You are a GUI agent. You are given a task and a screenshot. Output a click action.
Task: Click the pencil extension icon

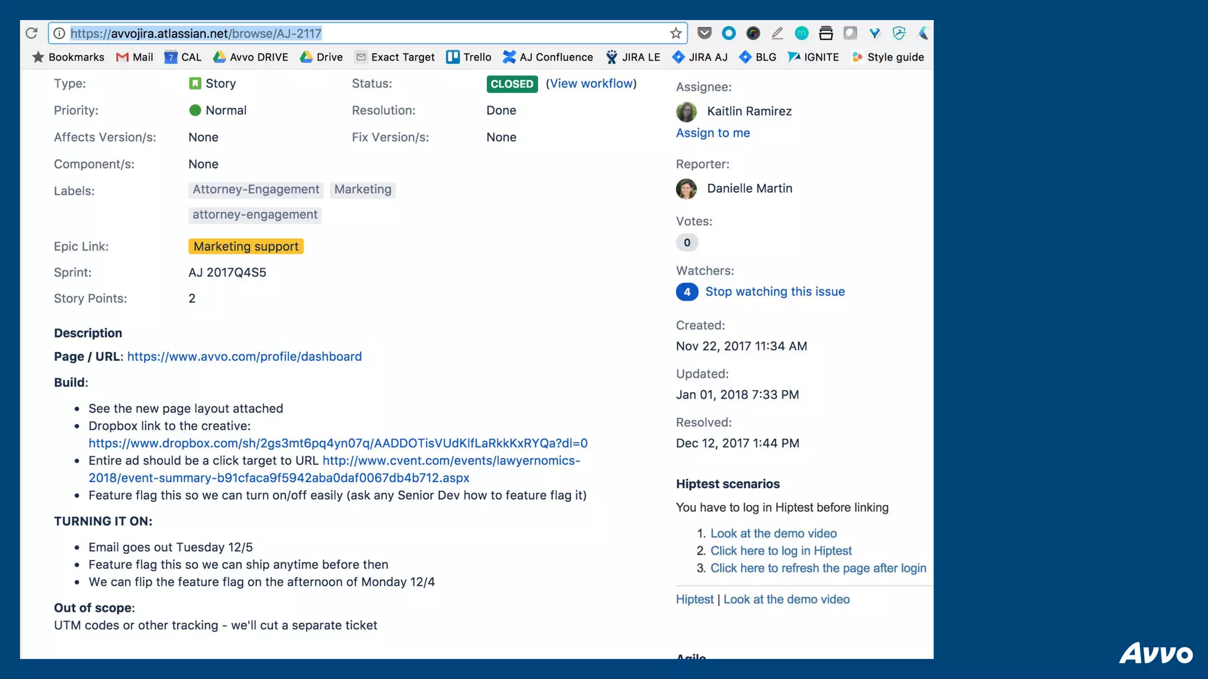point(777,34)
